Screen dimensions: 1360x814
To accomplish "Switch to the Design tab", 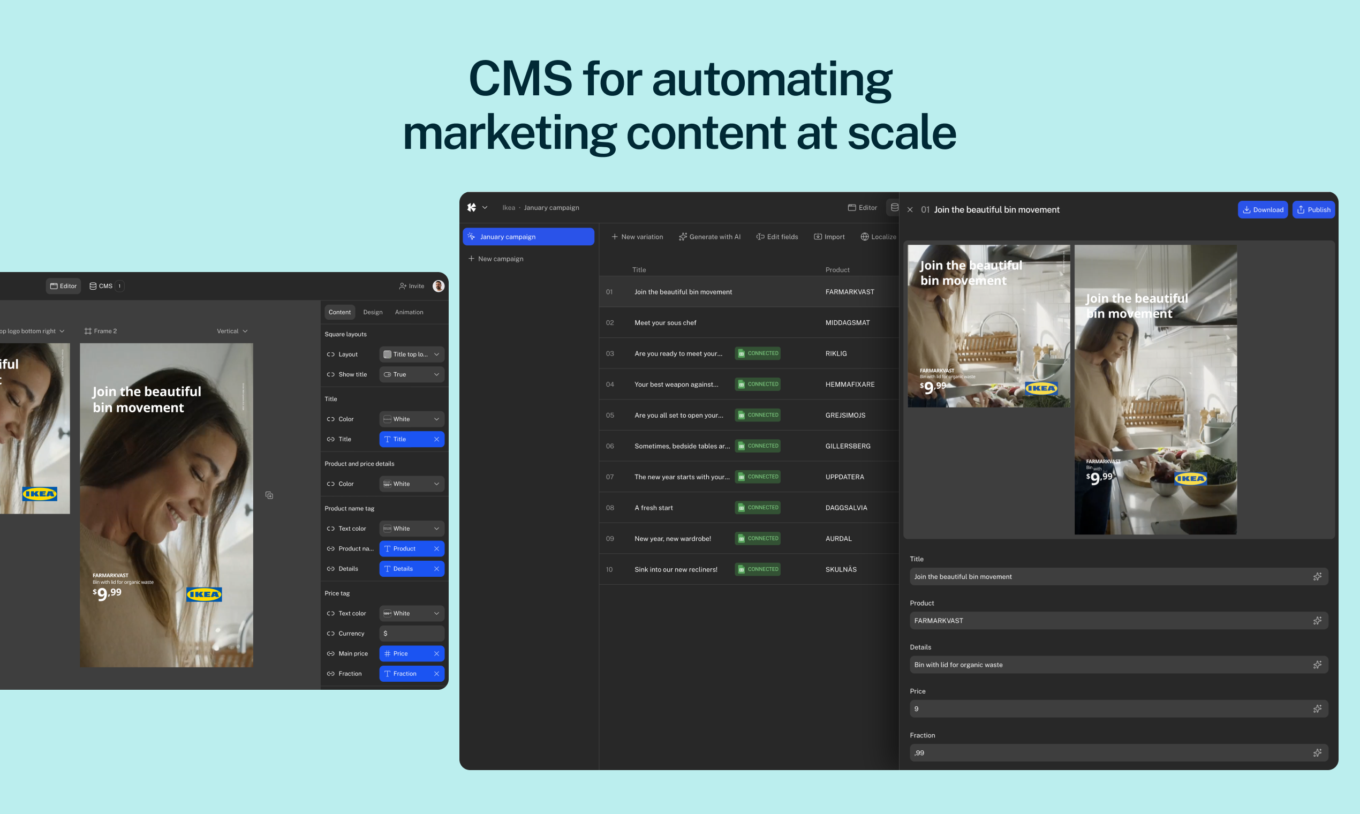I will 373,312.
